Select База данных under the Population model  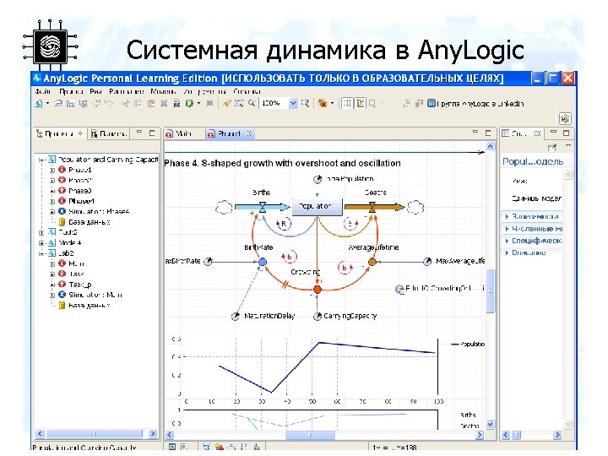[x=90, y=222]
